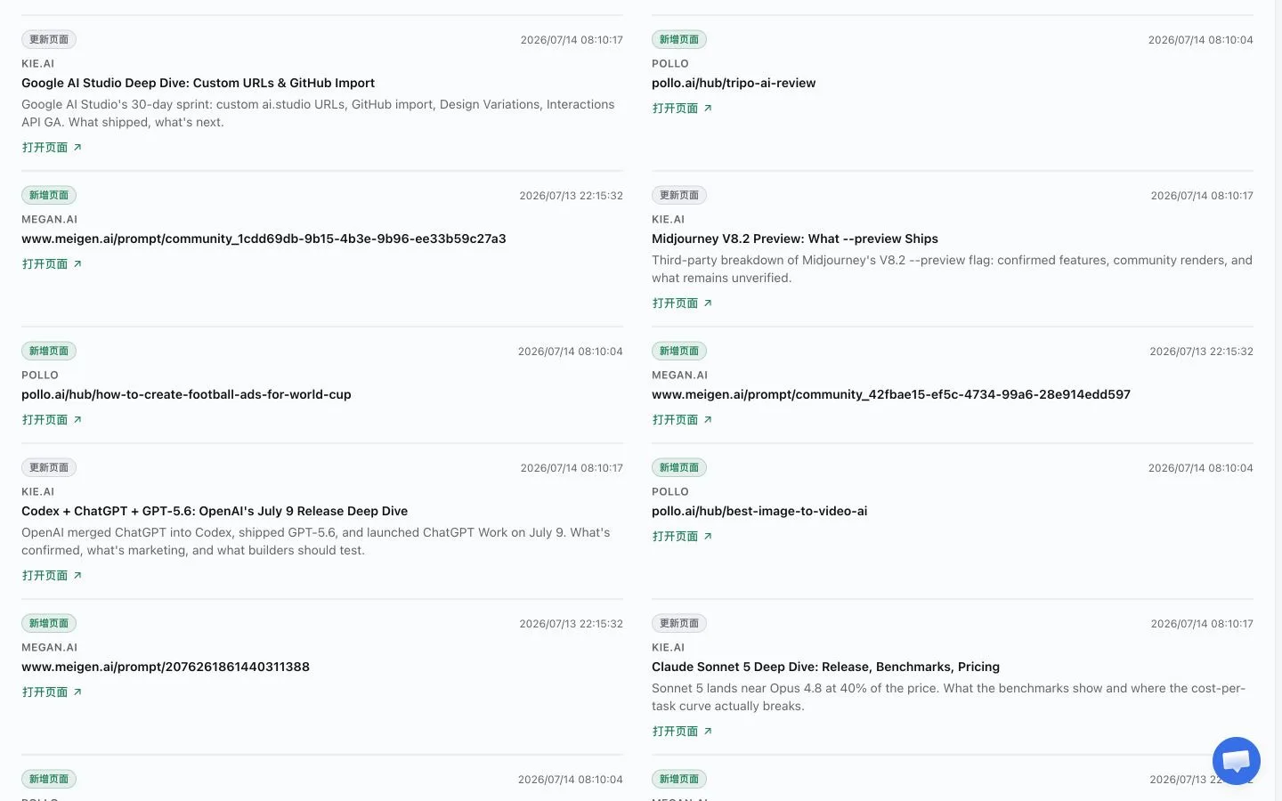Click KIE.AI source label above Google AI Studio

point(38,64)
